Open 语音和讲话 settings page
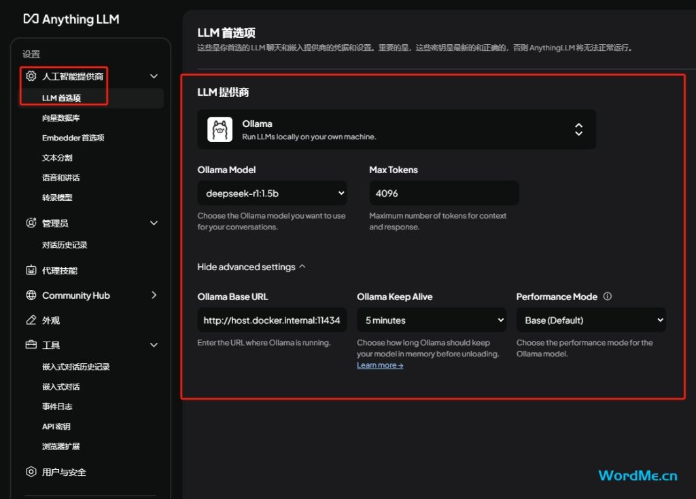Screen dimensions: 696x499 coord(60,178)
